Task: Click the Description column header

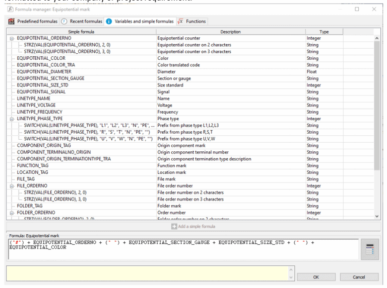Action: click(231, 32)
